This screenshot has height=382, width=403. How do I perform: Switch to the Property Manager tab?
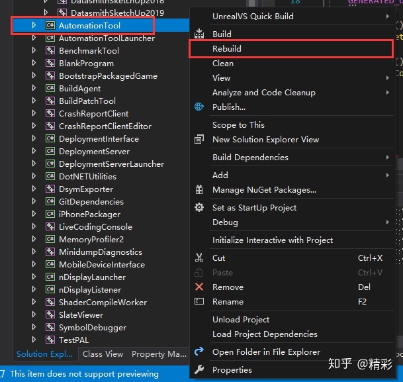point(159,354)
